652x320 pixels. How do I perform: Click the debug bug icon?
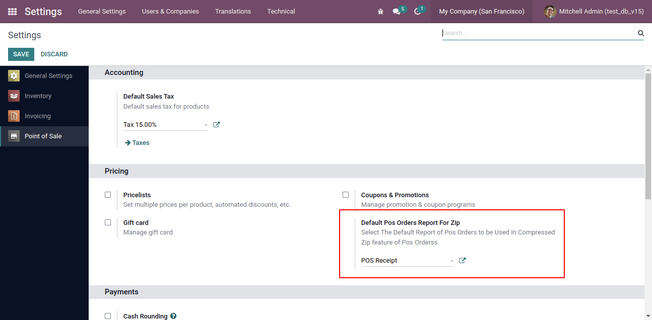pos(380,11)
